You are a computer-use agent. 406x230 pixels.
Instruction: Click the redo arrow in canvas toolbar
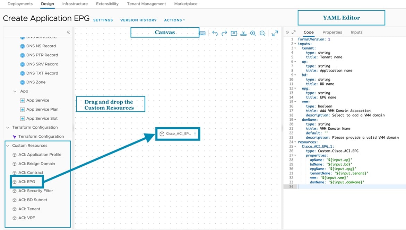pyautogui.click(x=224, y=33)
